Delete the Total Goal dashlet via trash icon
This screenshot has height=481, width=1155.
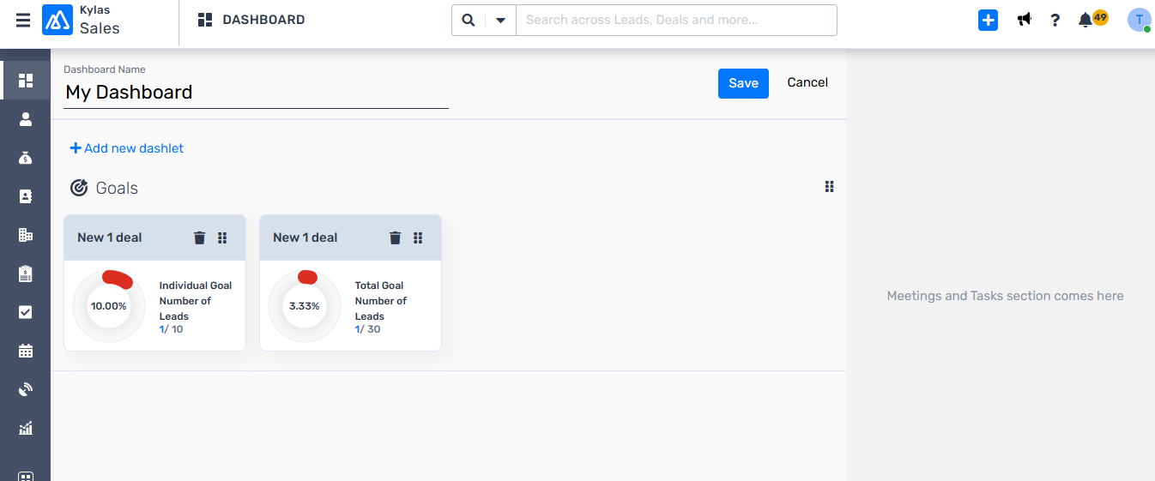(396, 237)
